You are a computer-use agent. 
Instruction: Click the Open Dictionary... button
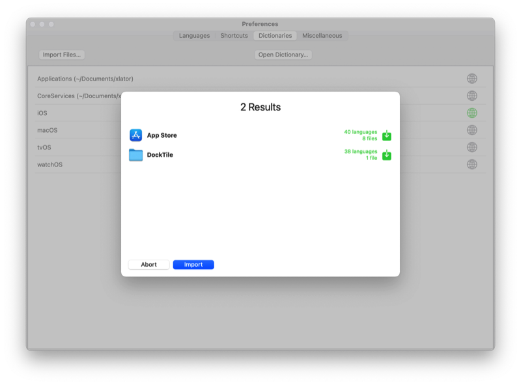click(x=283, y=55)
